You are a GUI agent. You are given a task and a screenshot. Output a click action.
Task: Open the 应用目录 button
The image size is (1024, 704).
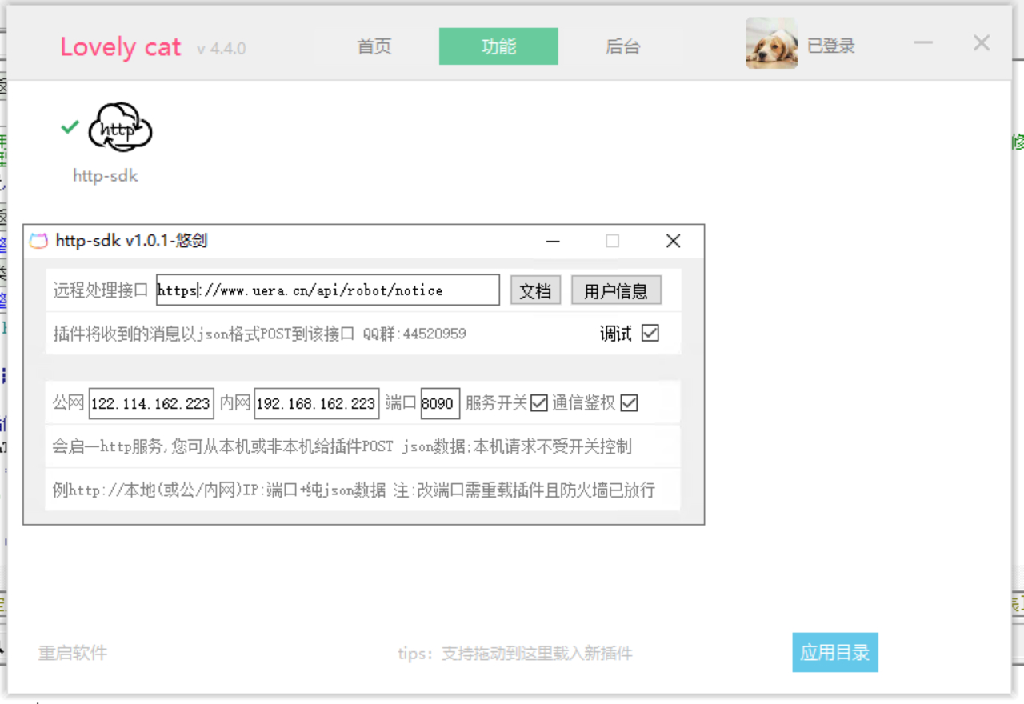[x=835, y=652]
